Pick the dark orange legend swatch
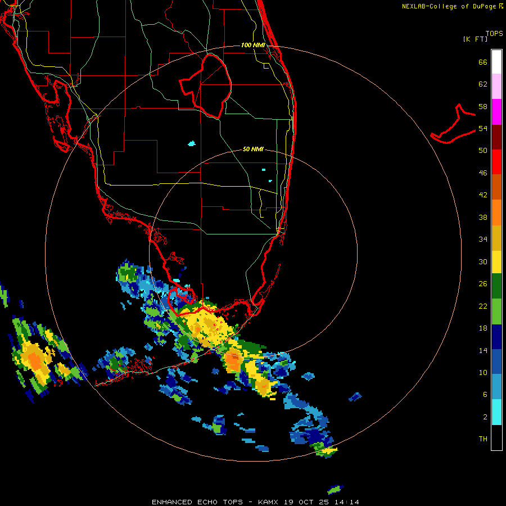The width and height of the screenshot is (506, 506). (x=496, y=187)
